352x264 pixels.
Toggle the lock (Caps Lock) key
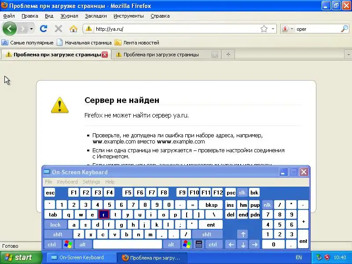click(x=55, y=224)
